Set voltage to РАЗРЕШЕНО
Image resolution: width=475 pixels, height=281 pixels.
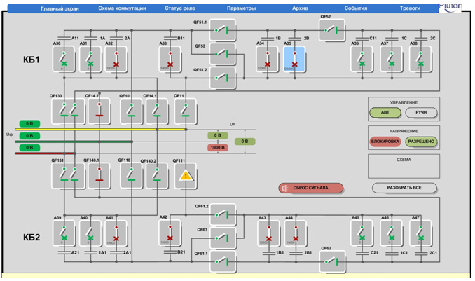pyautogui.click(x=421, y=142)
